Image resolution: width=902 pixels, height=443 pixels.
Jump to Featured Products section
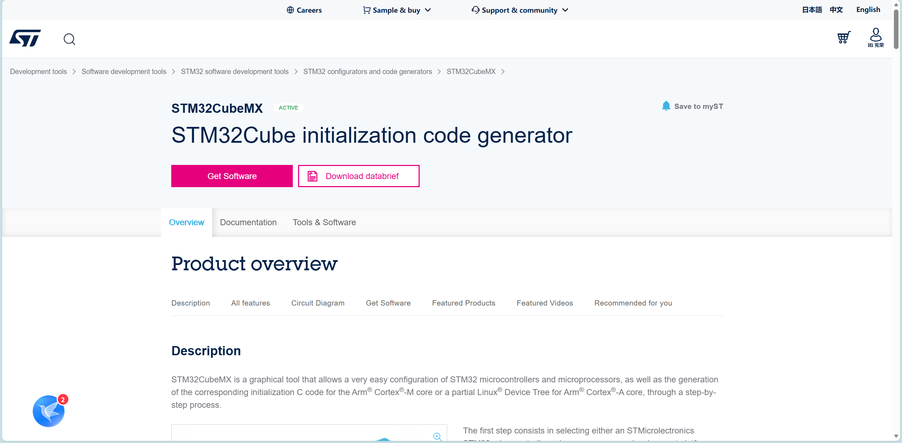pyautogui.click(x=464, y=303)
